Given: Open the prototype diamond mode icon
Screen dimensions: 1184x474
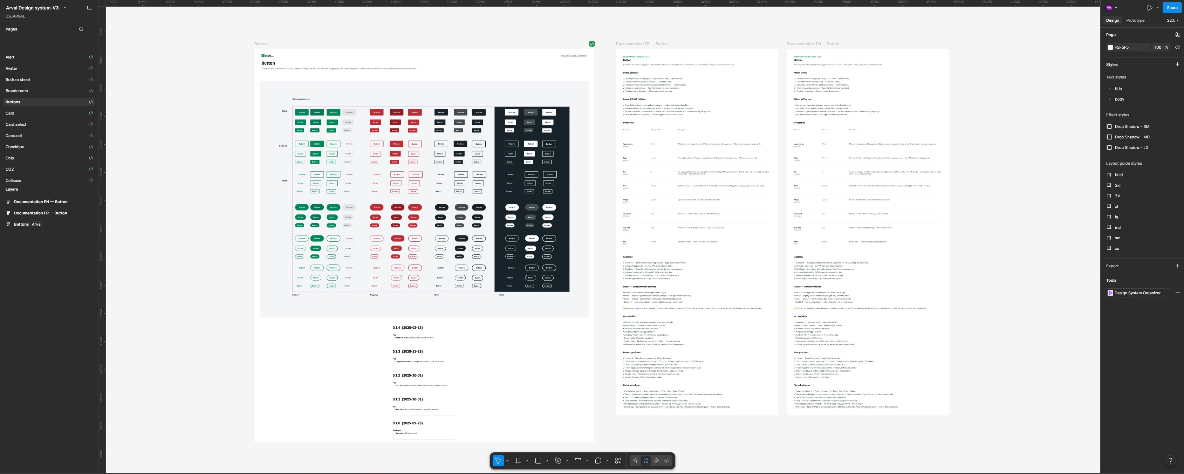Looking at the screenshot, I should click(656, 461).
